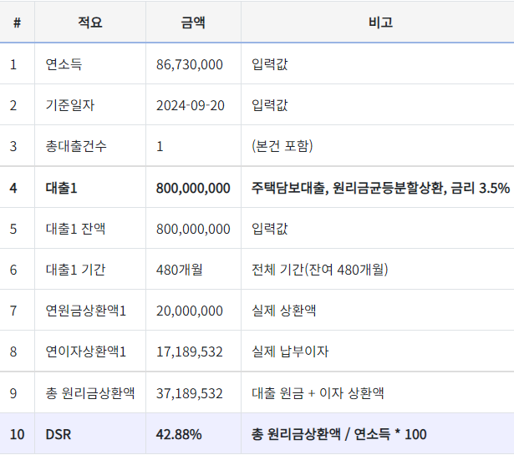Click the '전체 기간(잔여 480개월)' note
The image size is (514, 455).
click(319, 270)
